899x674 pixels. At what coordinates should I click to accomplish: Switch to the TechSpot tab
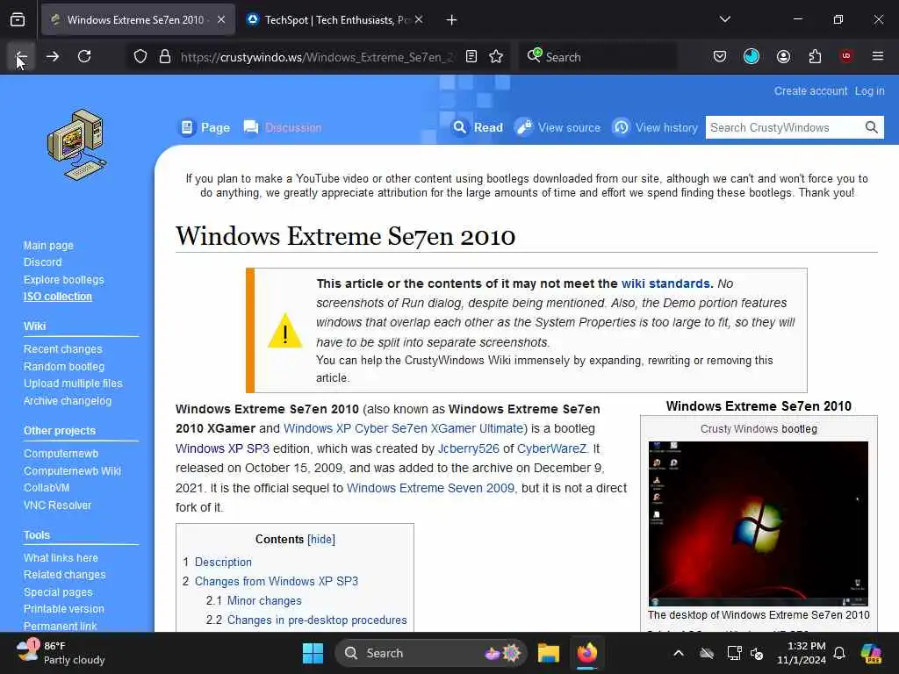335,20
